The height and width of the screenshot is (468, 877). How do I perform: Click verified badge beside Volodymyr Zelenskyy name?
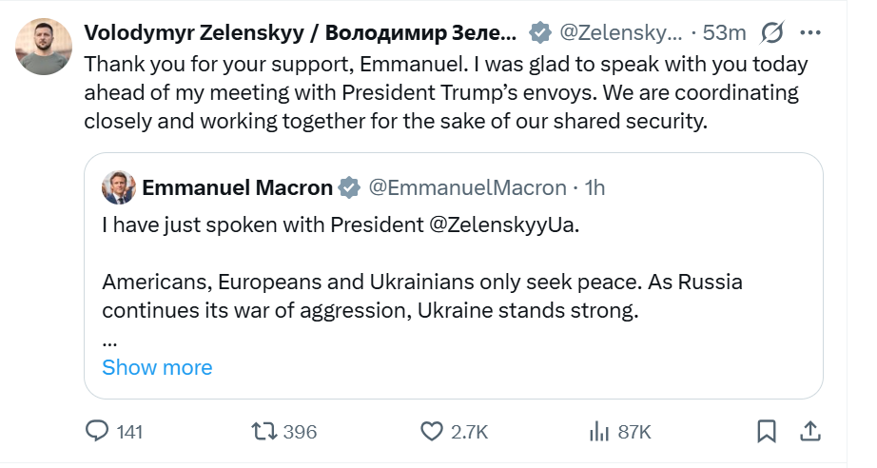539,33
